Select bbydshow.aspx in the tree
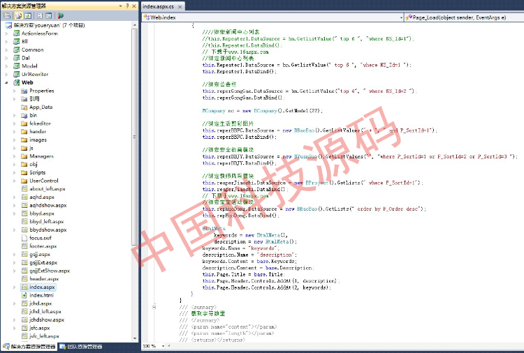 point(48,230)
